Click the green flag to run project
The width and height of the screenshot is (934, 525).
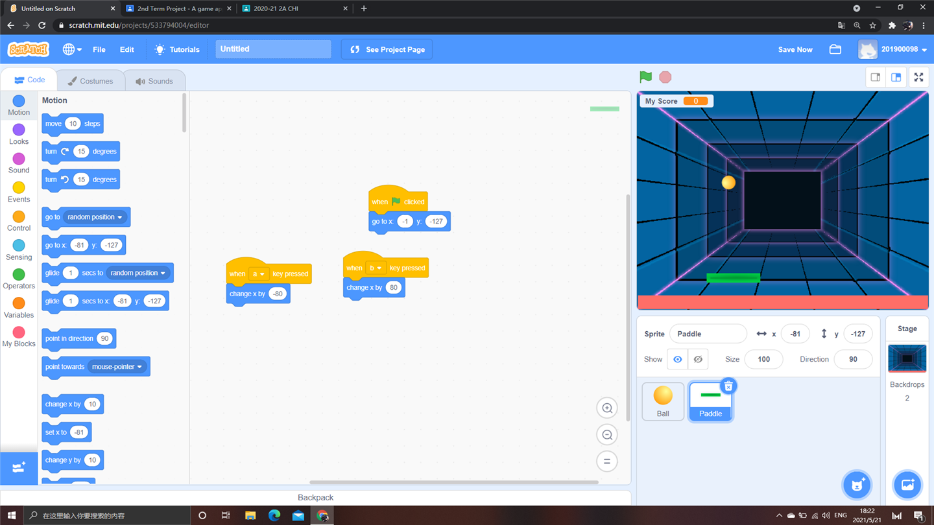[x=645, y=77]
